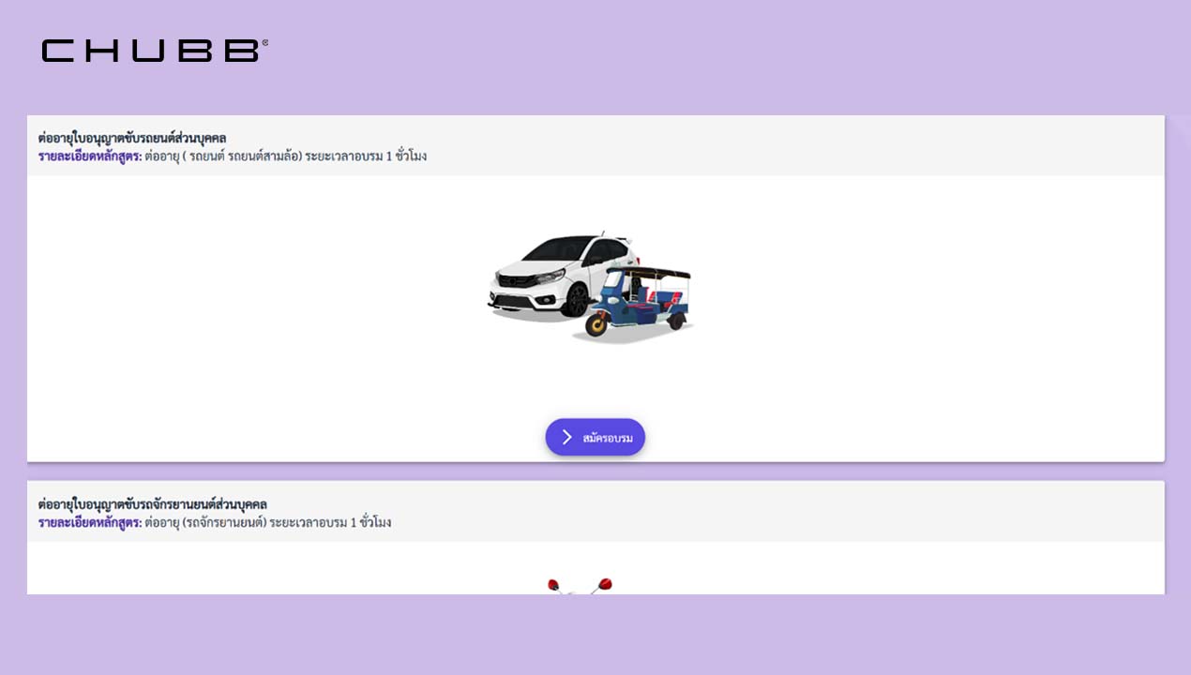
Task: Click the tuk-tuk's roof canopy
Action: point(649,274)
